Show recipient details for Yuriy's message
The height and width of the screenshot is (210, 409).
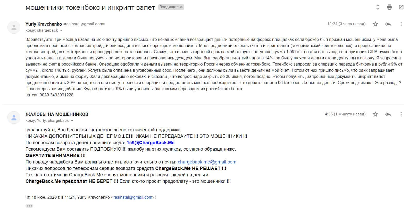(61, 31)
